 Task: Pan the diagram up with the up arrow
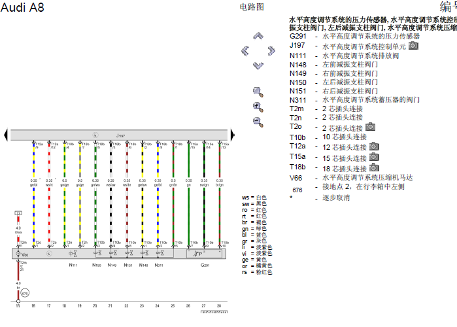[x=258, y=36]
